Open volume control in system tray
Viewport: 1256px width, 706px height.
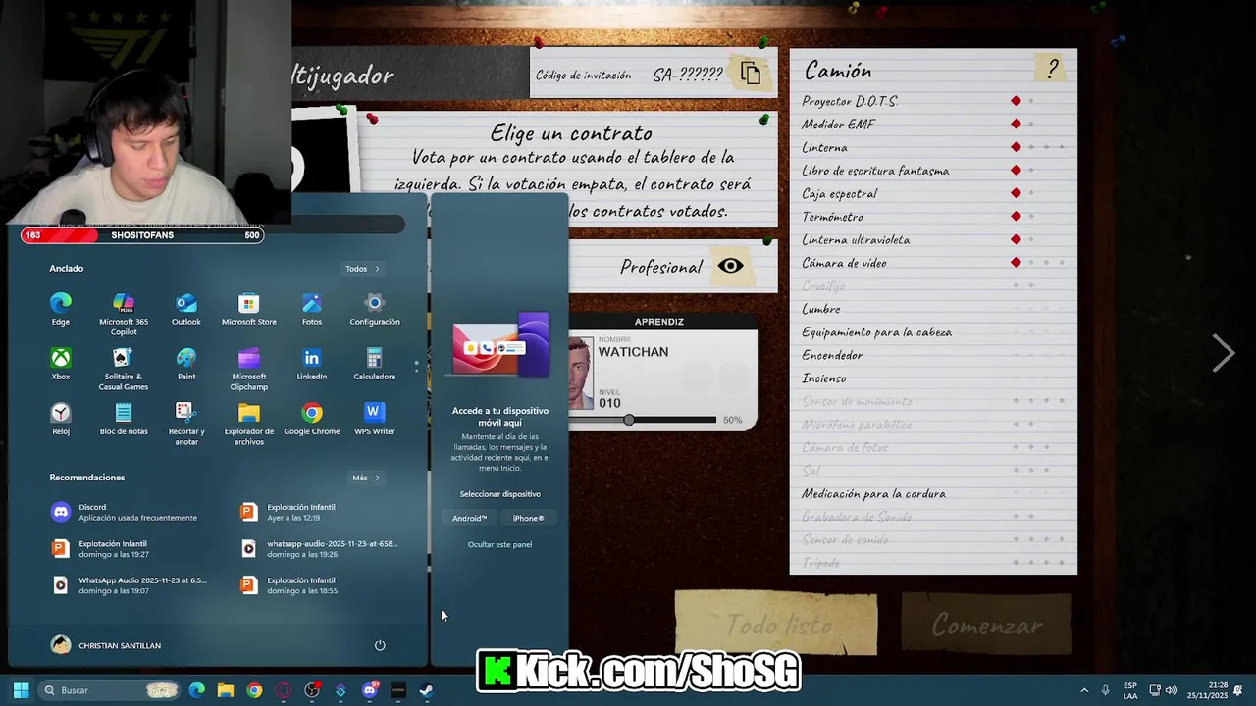pyautogui.click(x=1171, y=690)
